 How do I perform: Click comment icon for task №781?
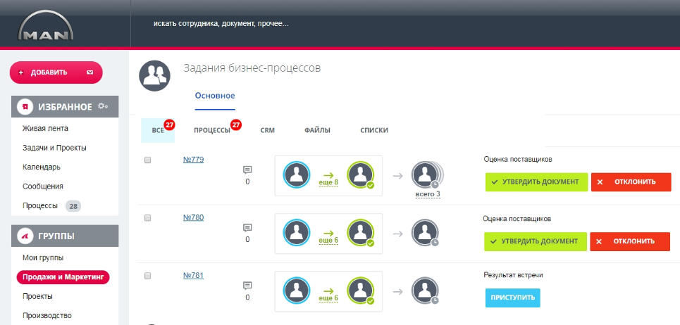247,285
